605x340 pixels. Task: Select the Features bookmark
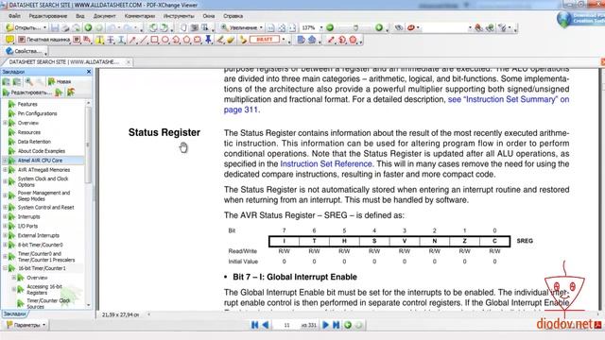27,104
